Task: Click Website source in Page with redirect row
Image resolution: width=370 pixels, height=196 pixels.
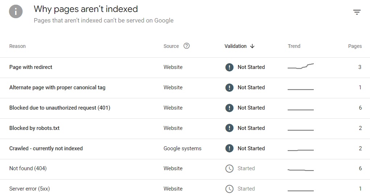Action: click(173, 67)
